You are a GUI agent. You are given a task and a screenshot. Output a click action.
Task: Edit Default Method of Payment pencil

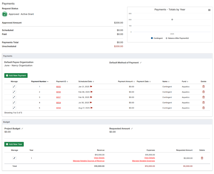tap(141, 63)
